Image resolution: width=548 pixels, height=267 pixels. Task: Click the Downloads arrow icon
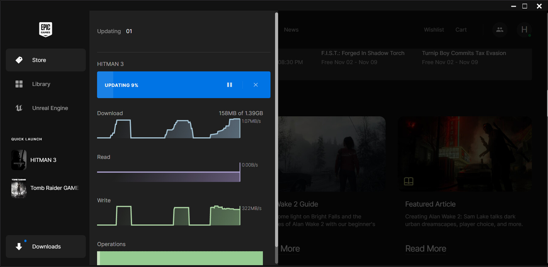pos(19,246)
